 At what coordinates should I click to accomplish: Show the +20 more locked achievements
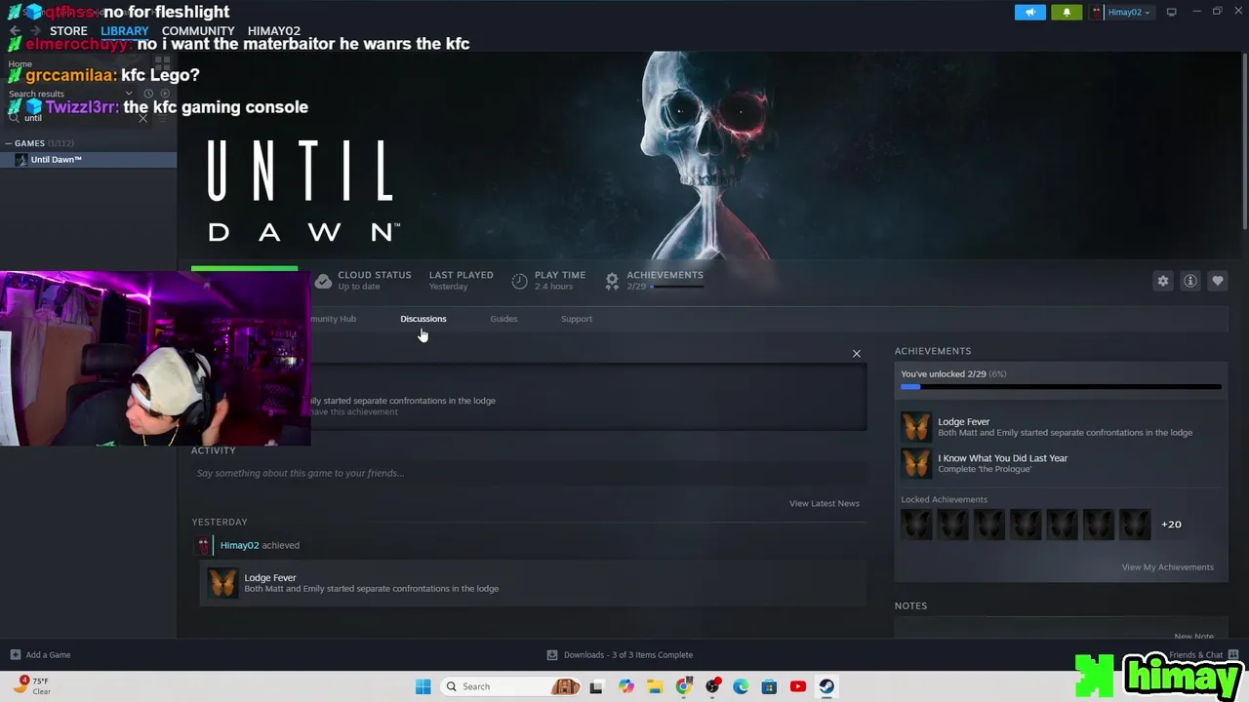click(x=1171, y=525)
